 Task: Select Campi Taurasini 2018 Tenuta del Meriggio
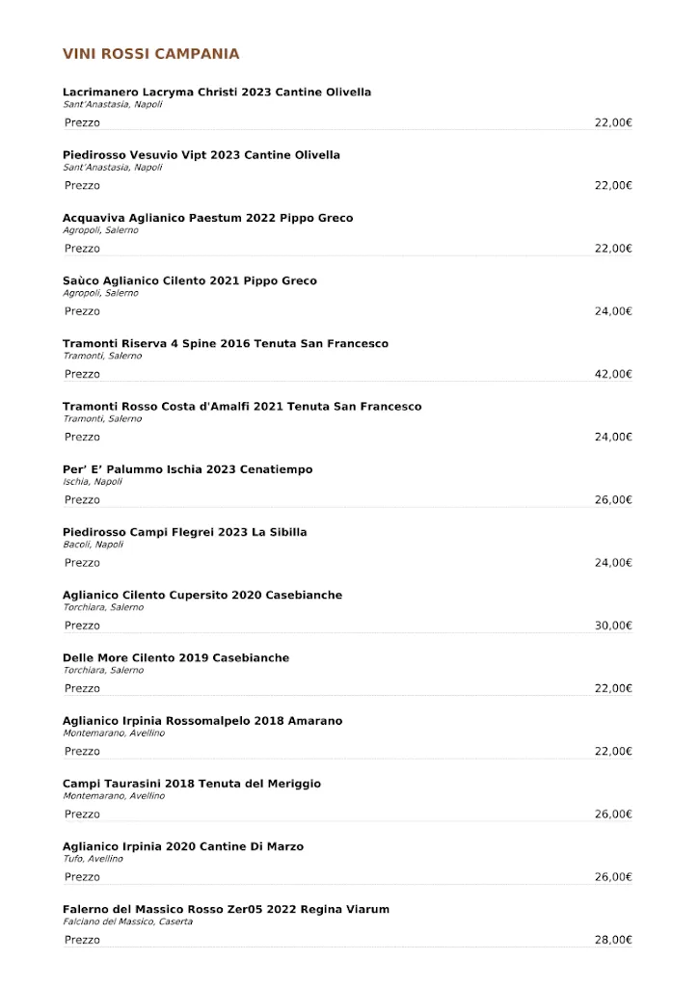[192, 784]
